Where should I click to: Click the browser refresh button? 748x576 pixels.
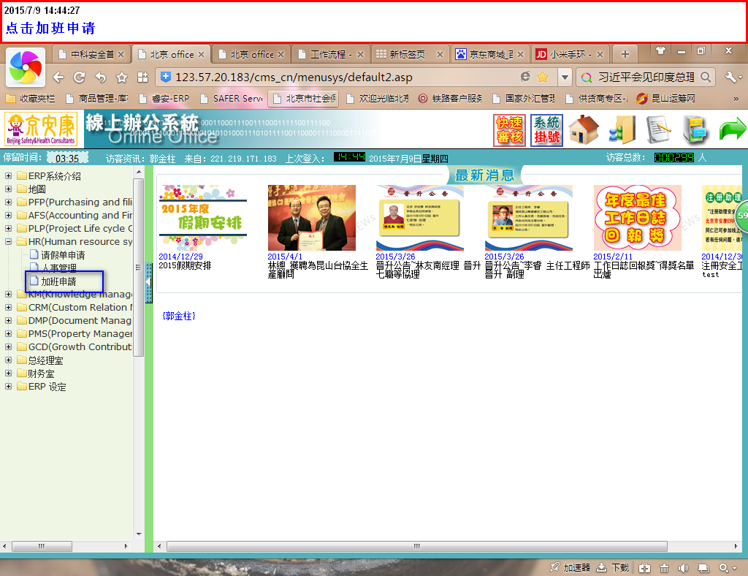coord(79,77)
